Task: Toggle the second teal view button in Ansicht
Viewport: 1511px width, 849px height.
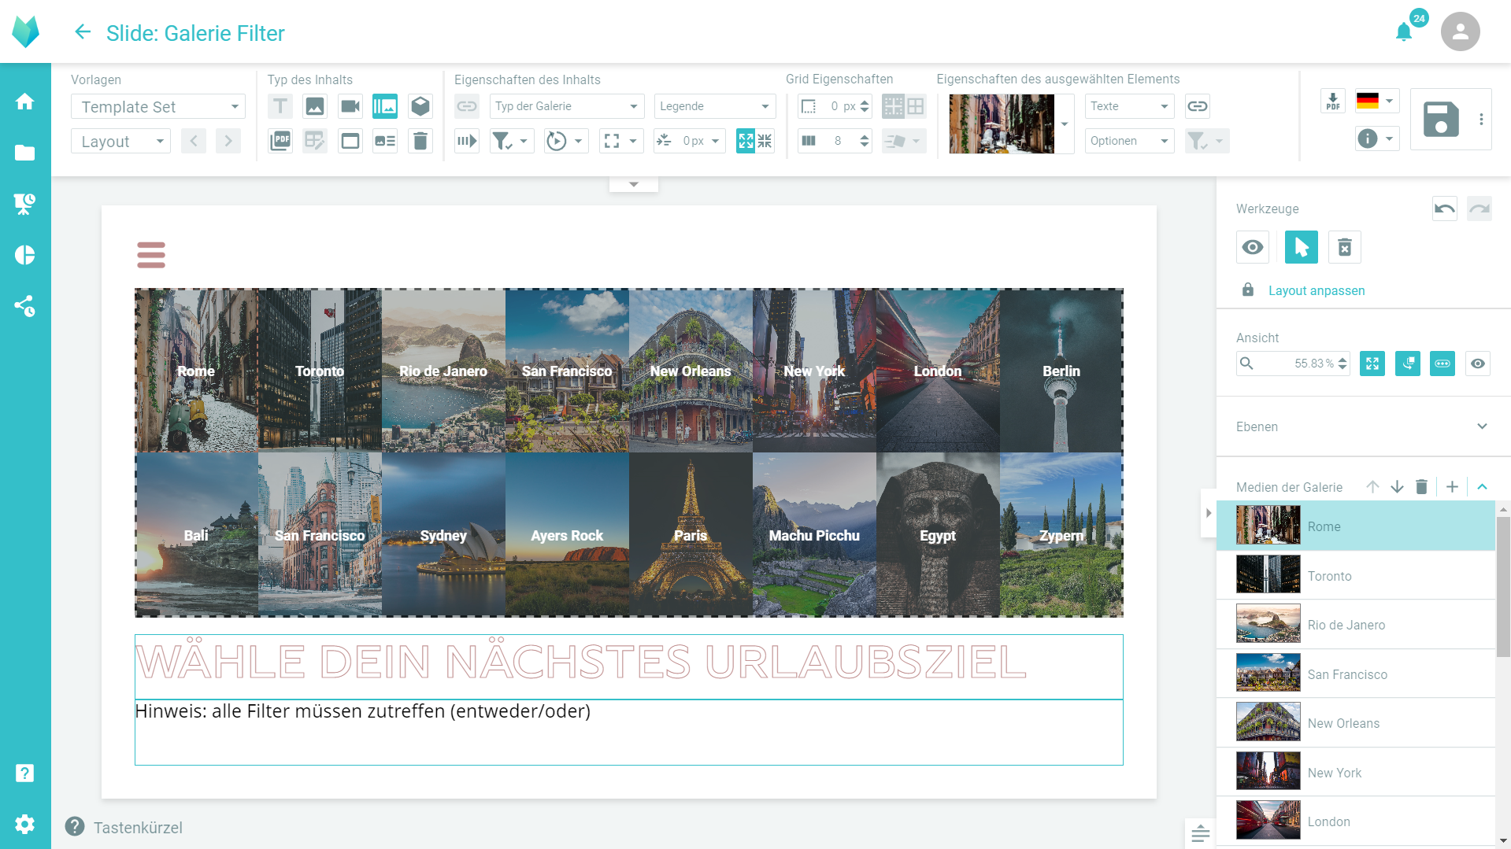Action: pos(1408,364)
